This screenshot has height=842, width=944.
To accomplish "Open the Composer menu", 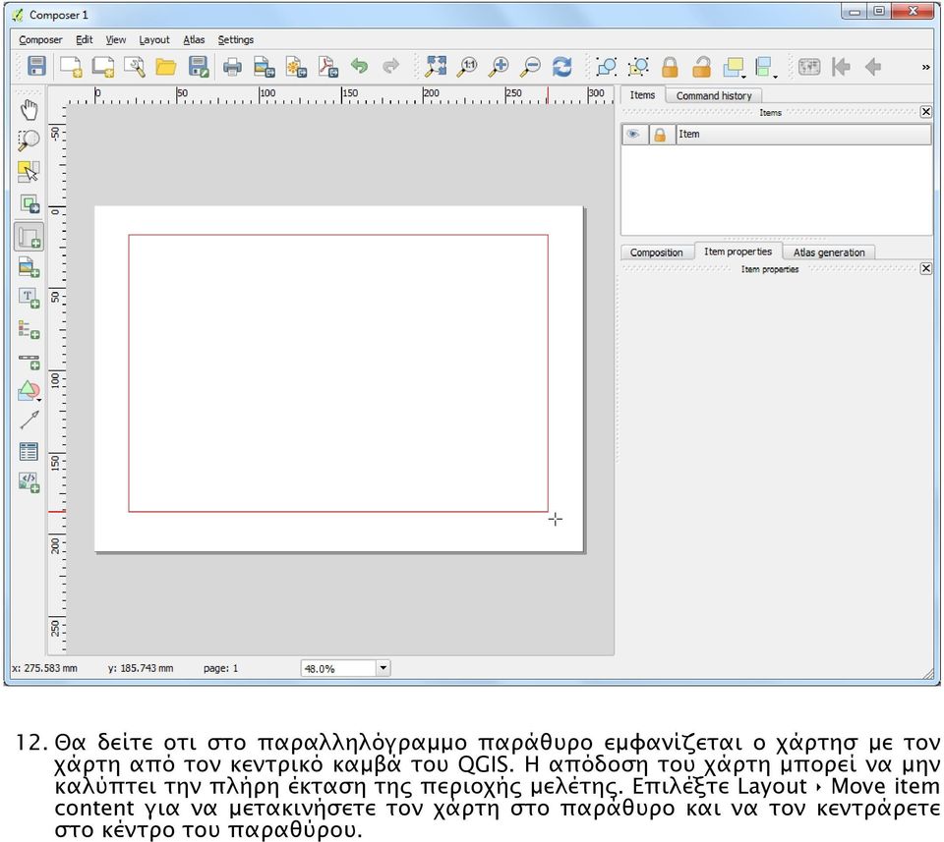I will pos(40,39).
